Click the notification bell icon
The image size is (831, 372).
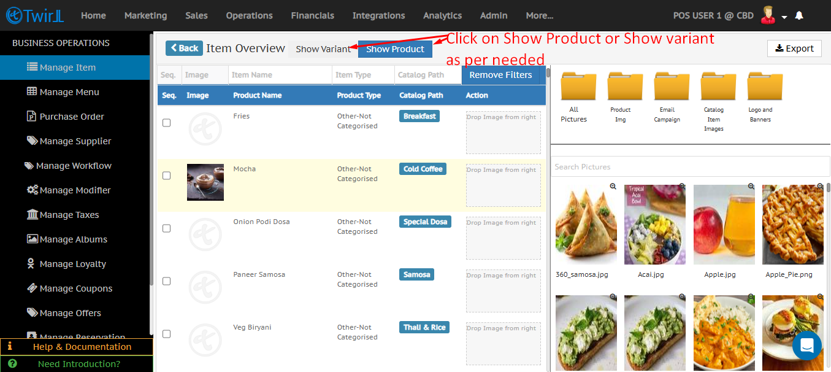click(x=799, y=15)
